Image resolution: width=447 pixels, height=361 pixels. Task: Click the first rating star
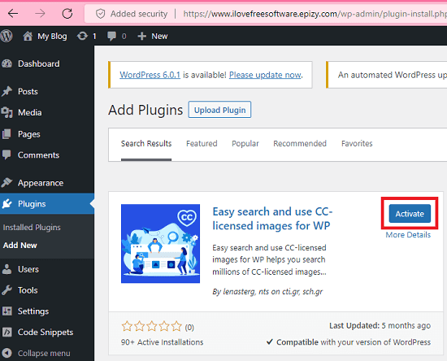click(x=127, y=326)
